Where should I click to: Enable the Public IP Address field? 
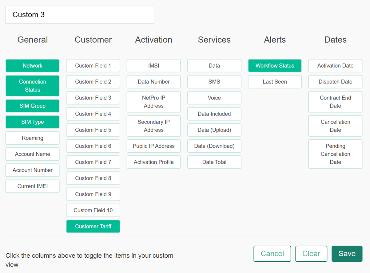coord(153,146)
